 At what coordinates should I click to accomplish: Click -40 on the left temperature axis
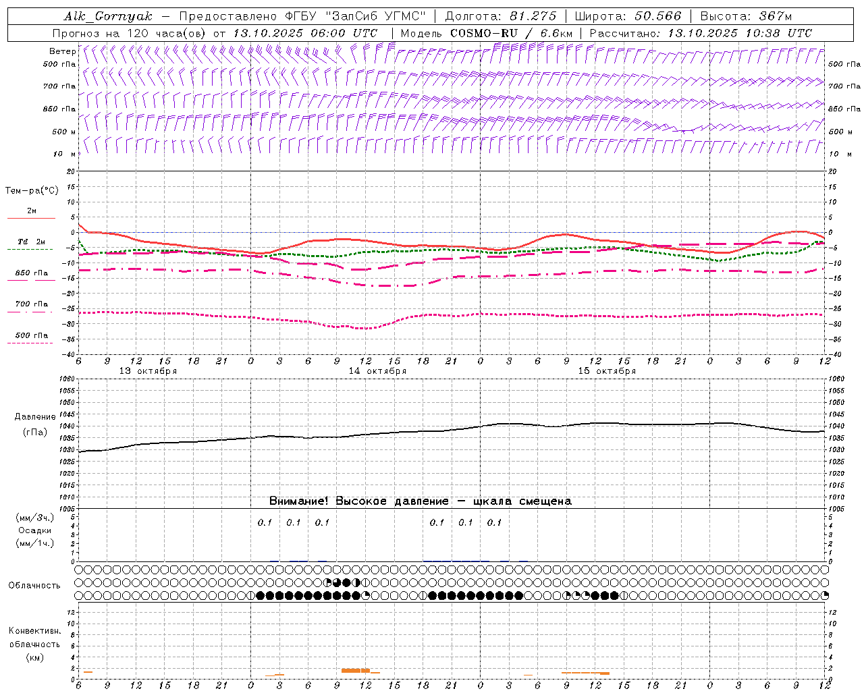(69, 354)
